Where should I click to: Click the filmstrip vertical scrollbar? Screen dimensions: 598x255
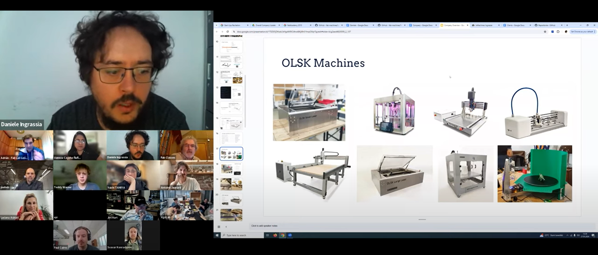(245, 101)
